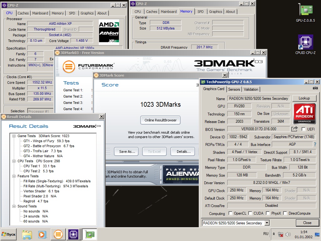
Task: Open Mainboard tab in left CPU-Z window
Action: click(40, 13)
